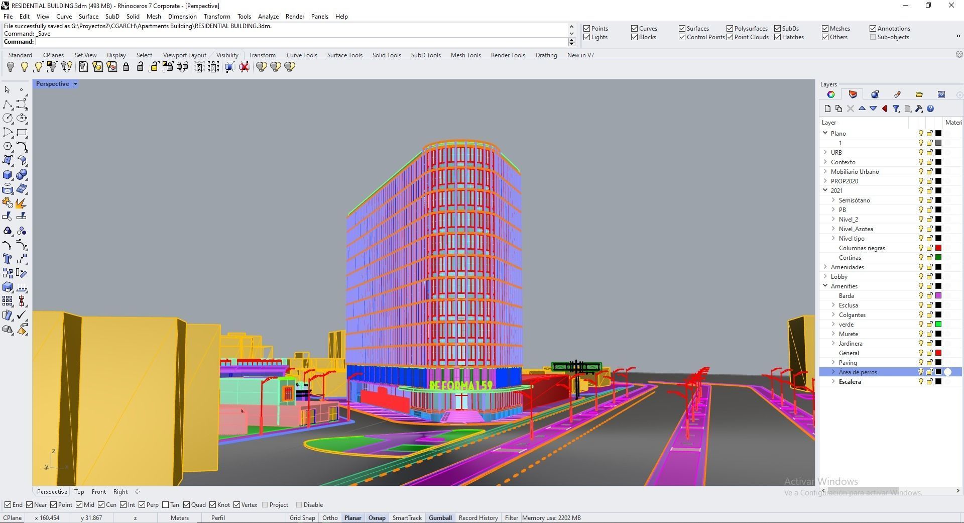964x523 pixels.
Task: Toggle the Points visibility checkbox
Action: pos(586,29)
